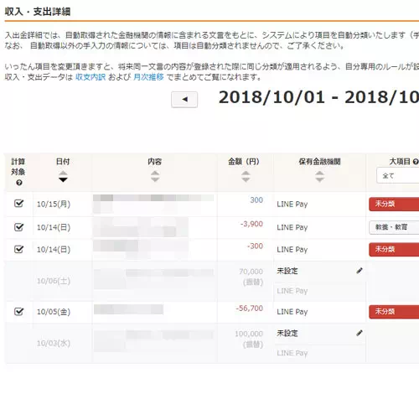The image size is (419, 394).
Task: Select the 収入・支出詳細 page heading
Action: [x=38, y=12]
